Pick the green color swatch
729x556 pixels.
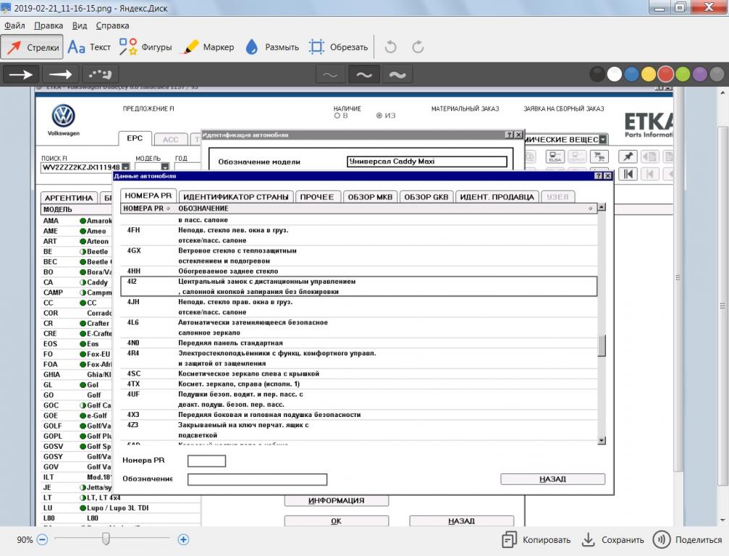(683, 75)
